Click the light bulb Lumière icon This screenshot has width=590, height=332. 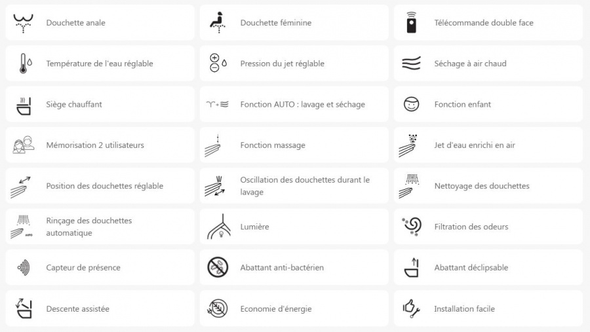pyautogui.click(x=218, y=227)
